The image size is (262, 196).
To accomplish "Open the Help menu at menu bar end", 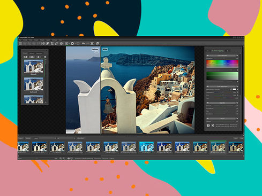I will pyautogui.click(x=60, y=40).
